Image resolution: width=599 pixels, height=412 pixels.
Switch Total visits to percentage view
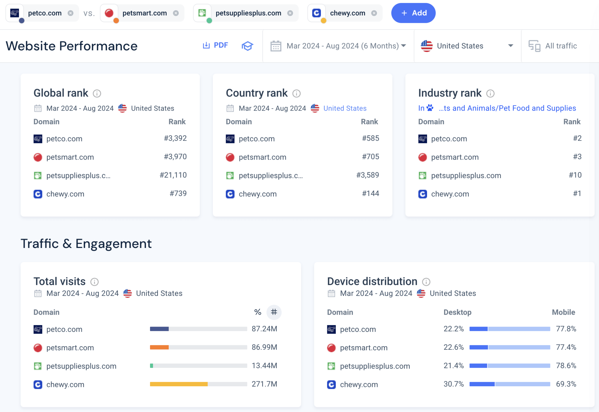pyautogui.click(x=258, y=312)
